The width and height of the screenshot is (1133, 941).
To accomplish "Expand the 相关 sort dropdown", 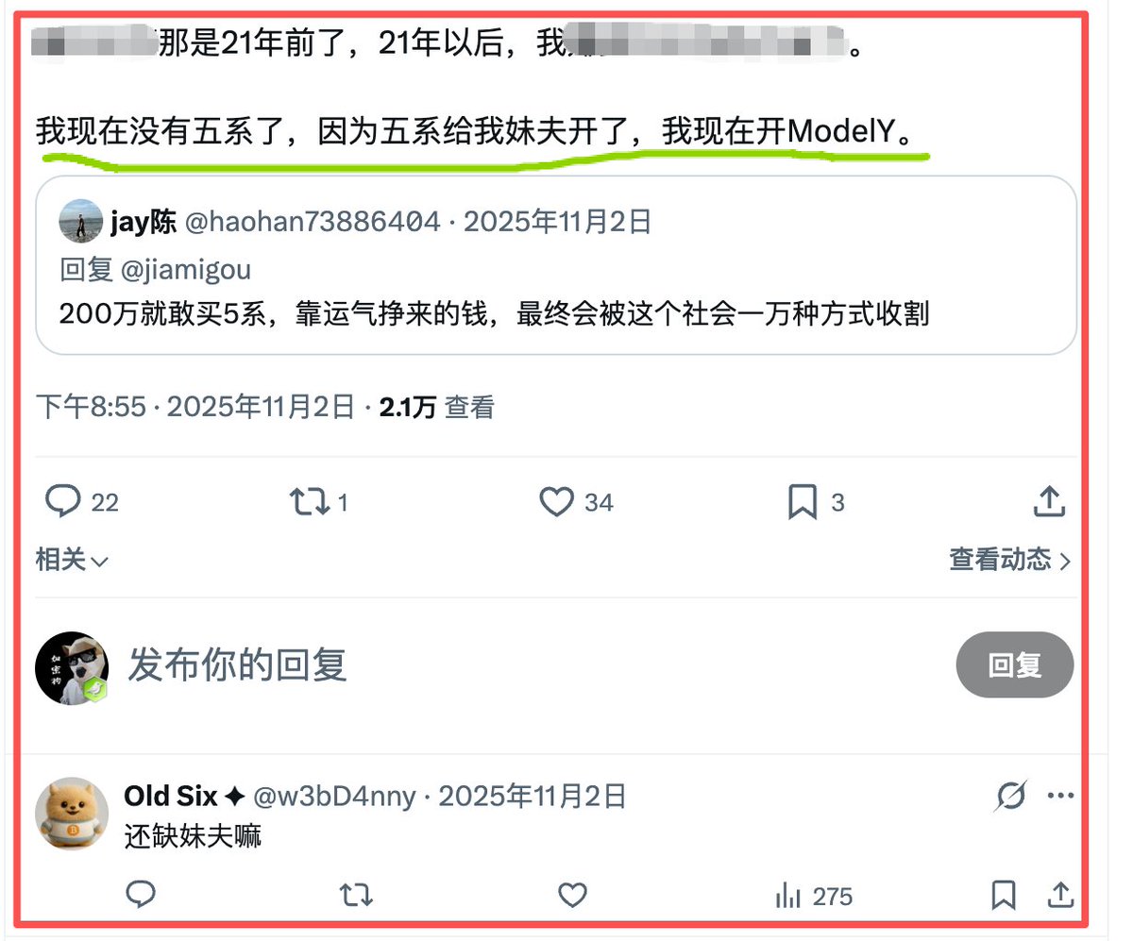I will coord(72,560).
